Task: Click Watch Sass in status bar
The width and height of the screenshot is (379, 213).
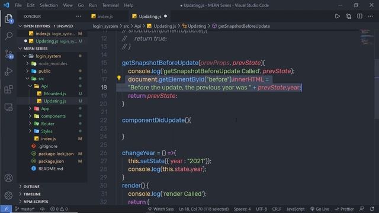Action: pyautogui.click(x=160, y=209)
